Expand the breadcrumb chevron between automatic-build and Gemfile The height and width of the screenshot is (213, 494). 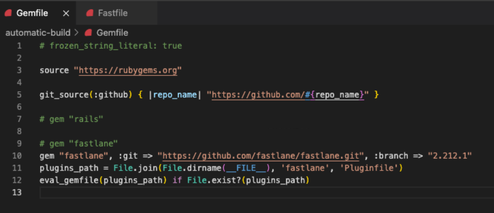pyautogui.click(x=76, y=32)
